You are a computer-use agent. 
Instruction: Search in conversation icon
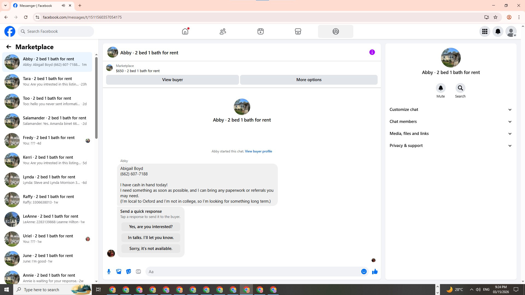click(x=460, y=88)
